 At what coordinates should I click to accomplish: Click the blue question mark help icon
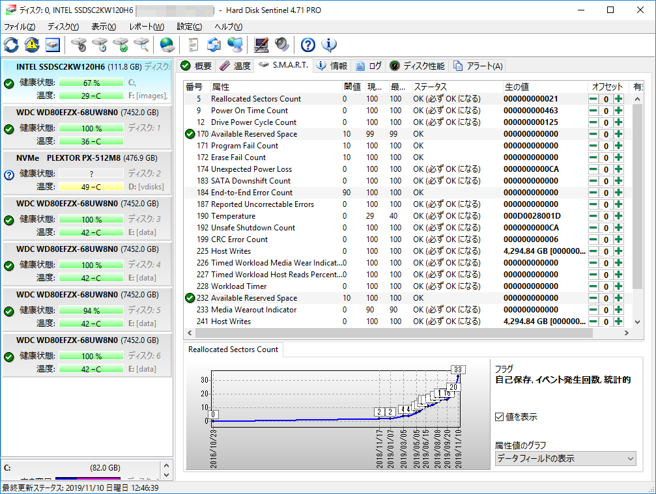coord(308,45)
